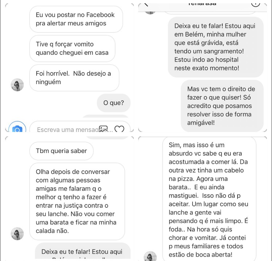Select 'Eu vou postar no Facebook' message

click(76, 19)
